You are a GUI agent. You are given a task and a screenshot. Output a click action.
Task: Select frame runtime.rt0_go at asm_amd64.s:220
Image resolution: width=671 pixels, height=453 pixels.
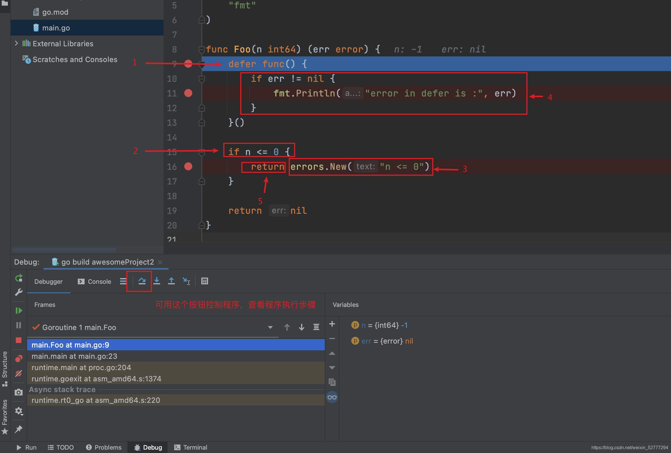(x=176, y=400)
